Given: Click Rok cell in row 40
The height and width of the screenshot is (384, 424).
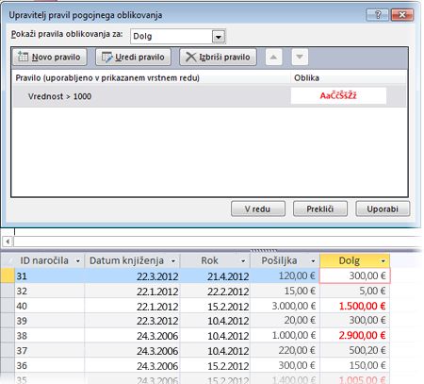Looking at the screenshot, I should (x=215, y=306).
